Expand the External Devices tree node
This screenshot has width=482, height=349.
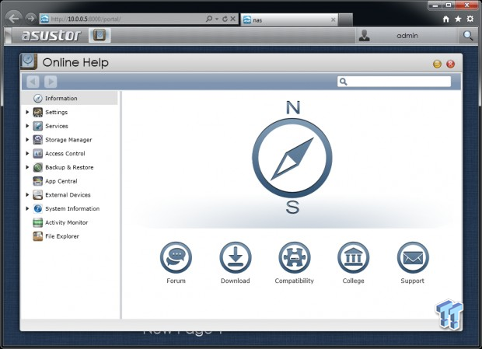tap(27, 195)
